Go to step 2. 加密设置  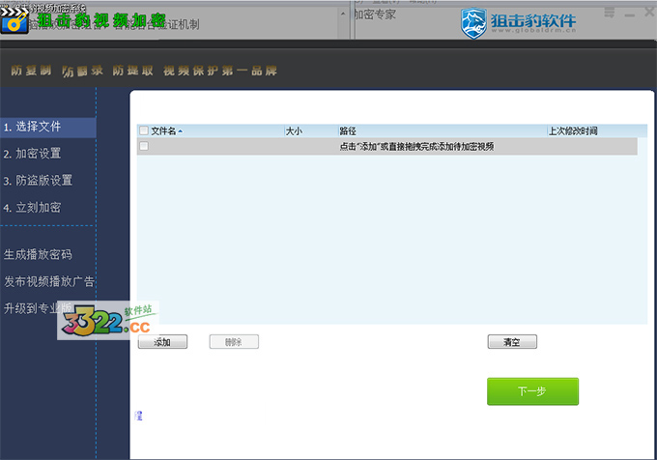[32, 154]
